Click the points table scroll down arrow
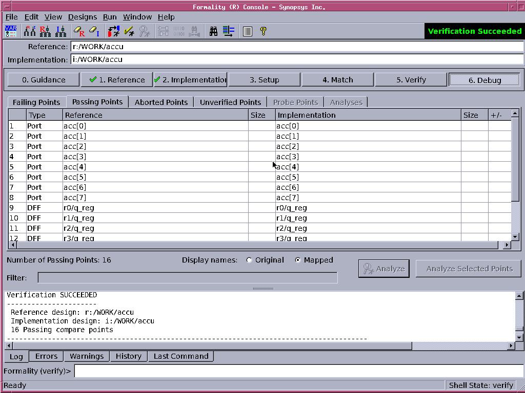This screenshot has height=393, width=525. coord(515,237)
